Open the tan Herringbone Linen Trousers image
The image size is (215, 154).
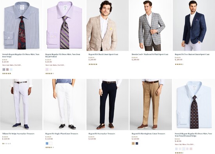150,104
